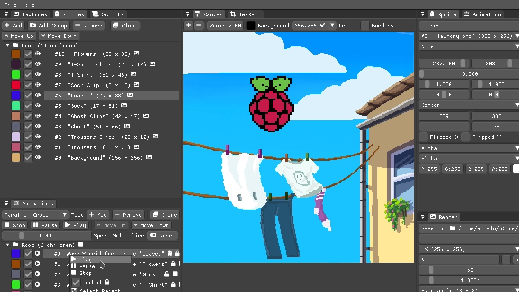Image resolution: width=519 pixels, height=292 pixels.
Task: Click the image icon beside "Trousers Clips" row
Action: (x=155, y=137)
